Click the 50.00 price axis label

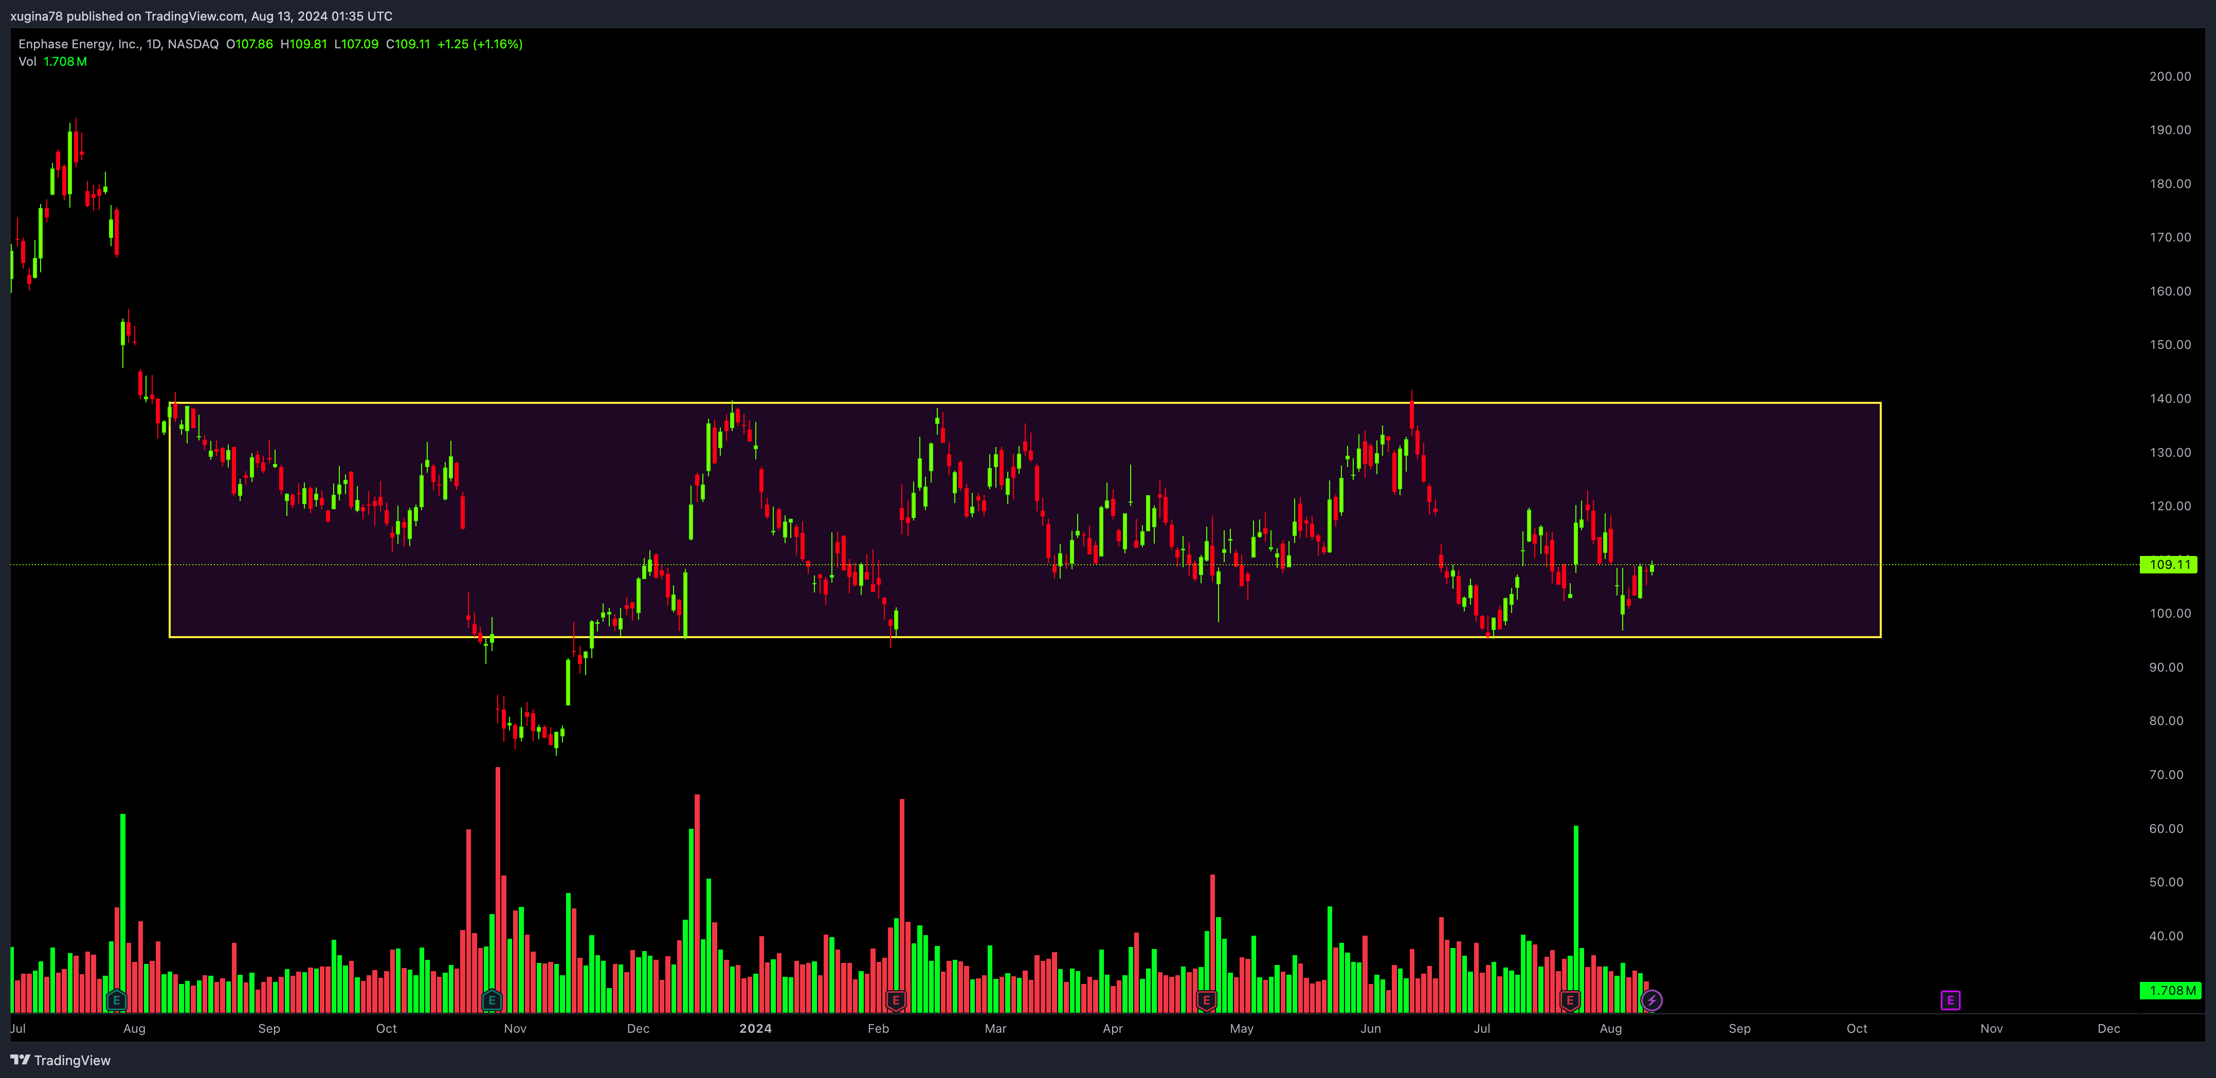tap(2166, 882)
